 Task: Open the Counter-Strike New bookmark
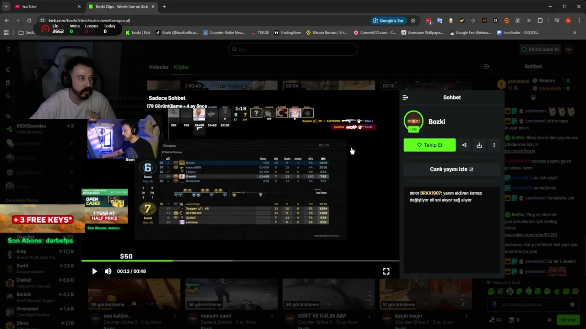click(224, 32)
